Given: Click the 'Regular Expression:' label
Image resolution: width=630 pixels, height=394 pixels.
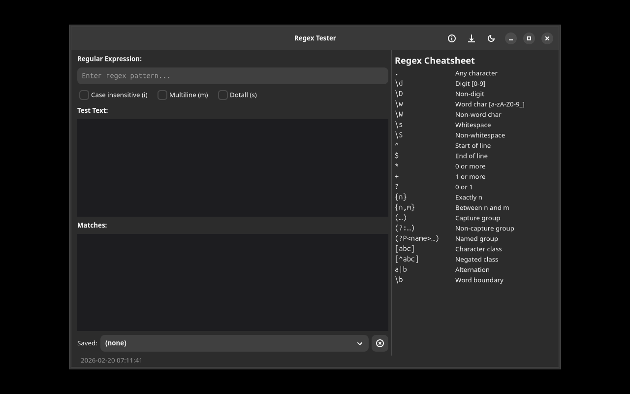Looking at the screenshot, I should coord(109,59).
